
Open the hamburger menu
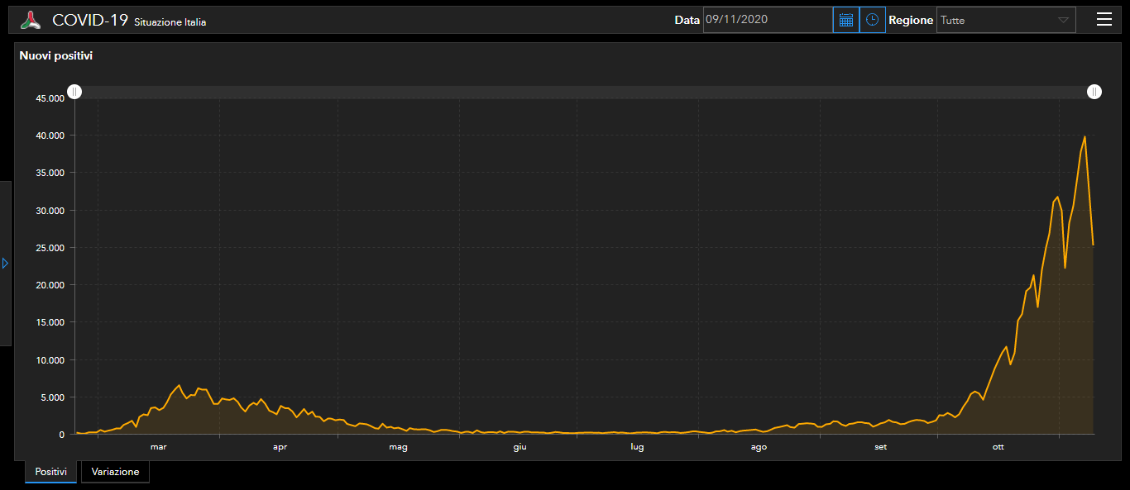pos(1104,20)
